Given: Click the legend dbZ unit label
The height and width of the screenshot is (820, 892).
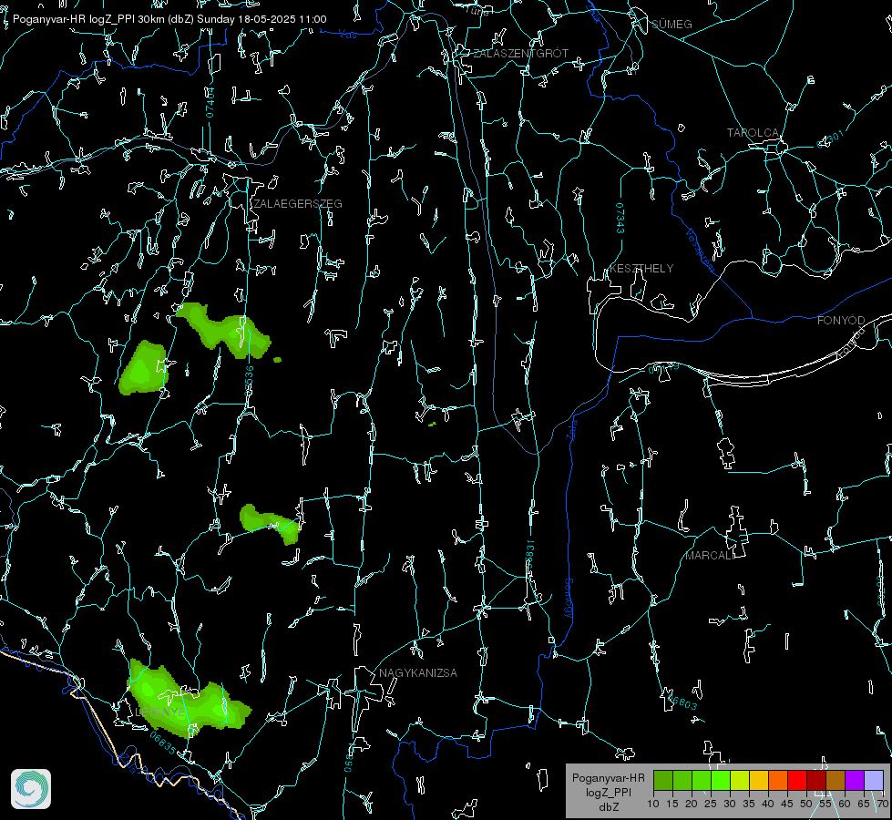Looking at the screenshot, I should (608, 807).
